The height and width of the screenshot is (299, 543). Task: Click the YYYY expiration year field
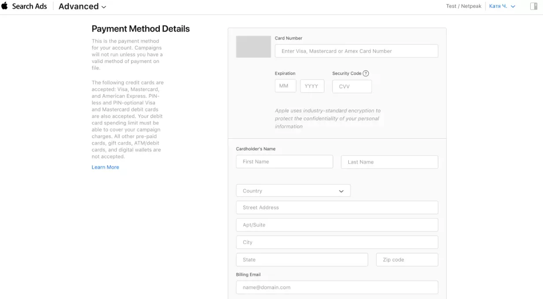(312, 86)
